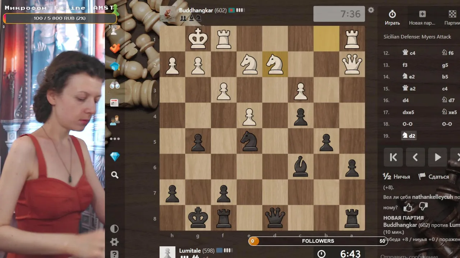
Task: Open the Watch binoculars icon
Action: click(115, 85)
